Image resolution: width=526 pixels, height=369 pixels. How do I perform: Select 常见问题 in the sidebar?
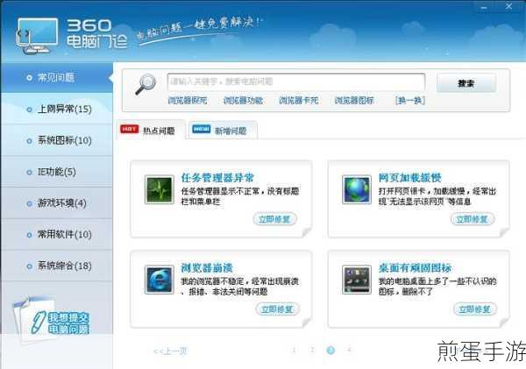(56, 78)
